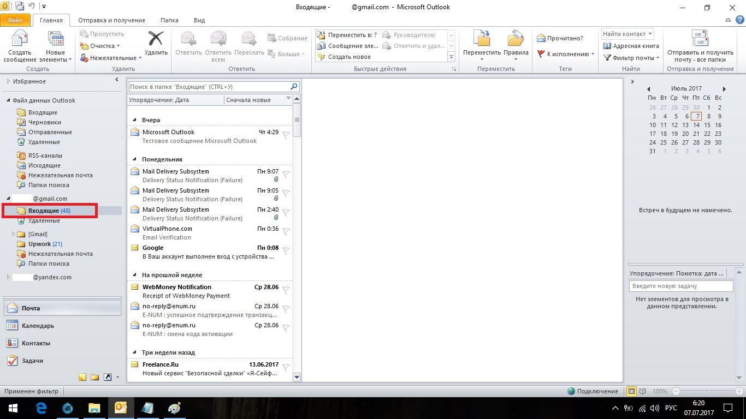
Task: Flag the Google message
Action: click(286, 252)
